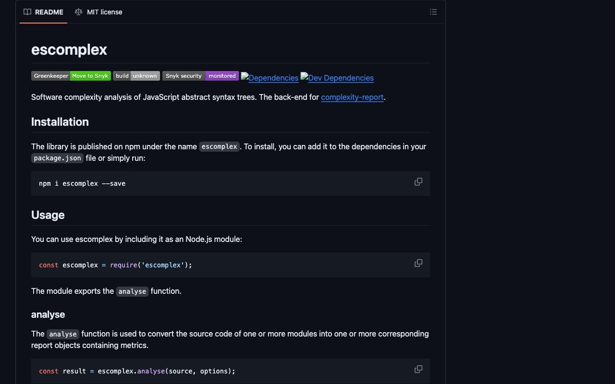Click the 'You can use escomplex' sentence

(x=136, y=239)
